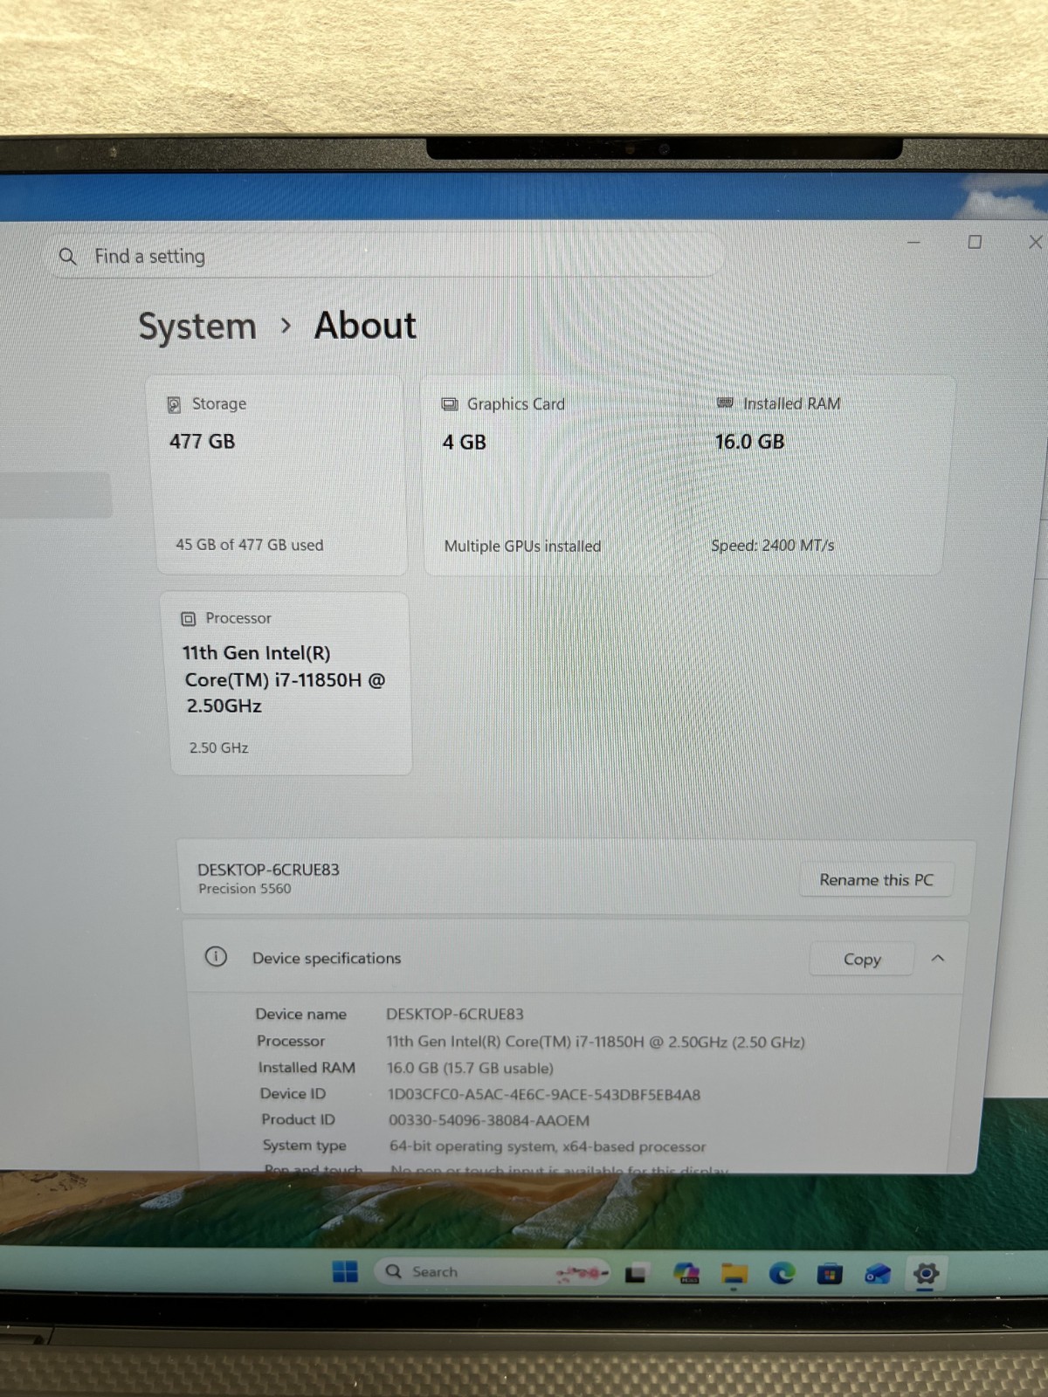
Task: Select the processor name text in the Processor card
Action: tap(285, 679)
